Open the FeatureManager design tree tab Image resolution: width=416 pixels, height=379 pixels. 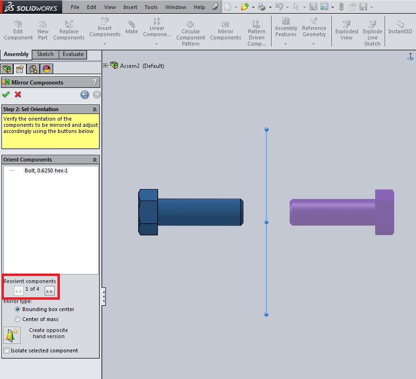pos(7,69)
